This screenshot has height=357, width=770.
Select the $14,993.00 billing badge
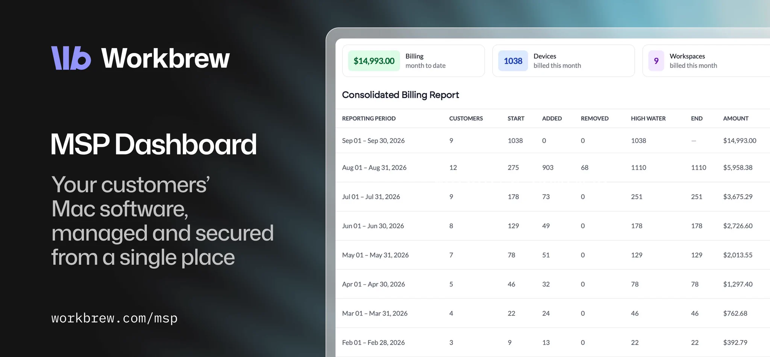click(x=374, y=61)
